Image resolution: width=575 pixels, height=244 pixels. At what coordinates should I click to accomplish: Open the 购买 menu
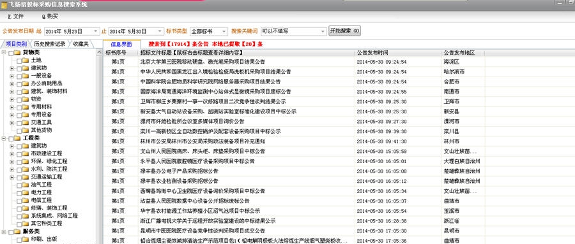tap(50, 17)
